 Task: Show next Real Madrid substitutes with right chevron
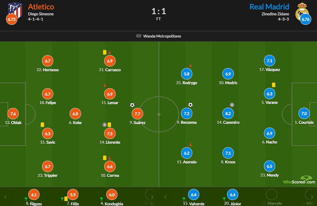click(312, 197)
